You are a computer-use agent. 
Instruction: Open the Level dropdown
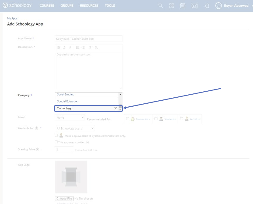pos(70,117)
